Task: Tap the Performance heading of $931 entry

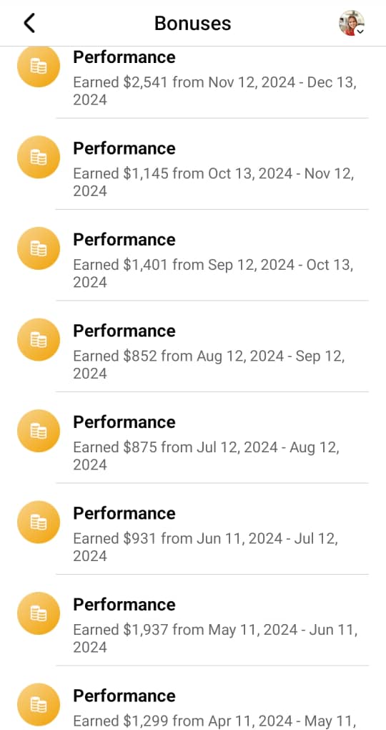Action: click(x=124, y=514)
